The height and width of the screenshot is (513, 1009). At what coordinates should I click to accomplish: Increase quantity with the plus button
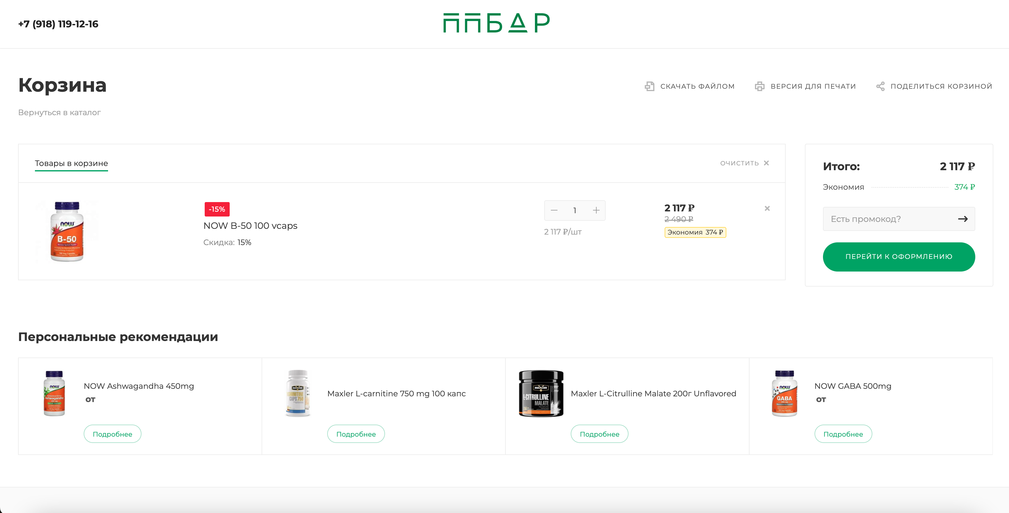pos(596,210)
